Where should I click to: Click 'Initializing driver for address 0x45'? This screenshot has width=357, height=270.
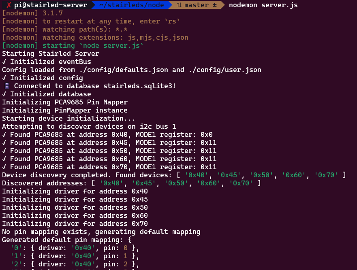[x=75, y=200]
